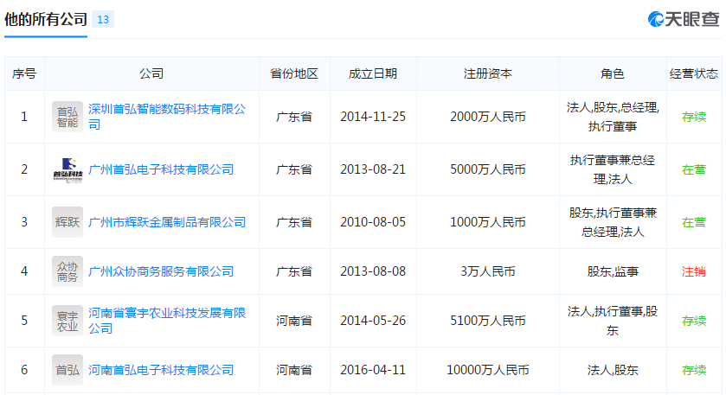Click 广东省 province cell in row 4
This screenshot has width=726, height=395.
tap(294, 271)
